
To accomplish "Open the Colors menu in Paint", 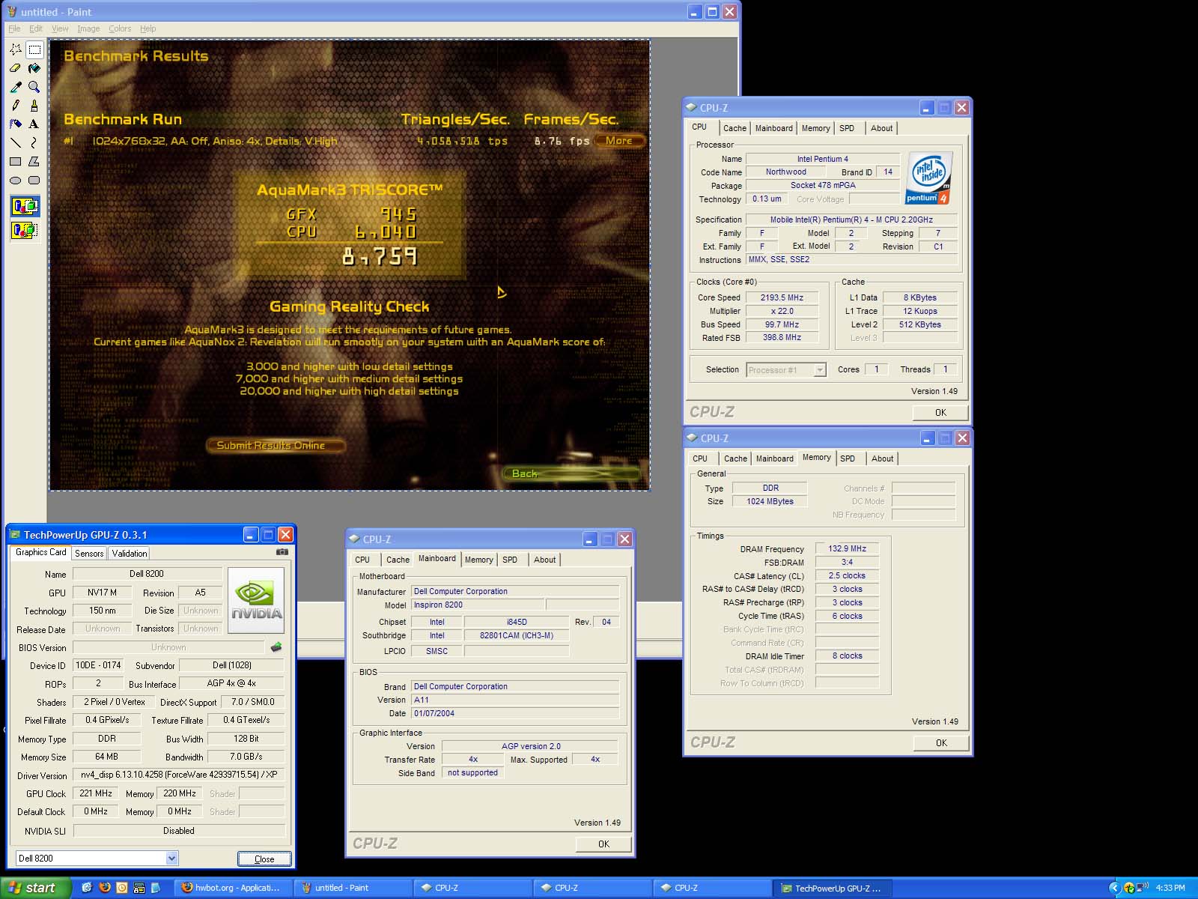I will [x=120, y=28].
